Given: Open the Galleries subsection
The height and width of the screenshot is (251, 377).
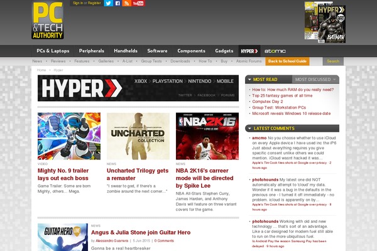Looking at the screenshot, I should pyautogui.click(x=106, y=61).
